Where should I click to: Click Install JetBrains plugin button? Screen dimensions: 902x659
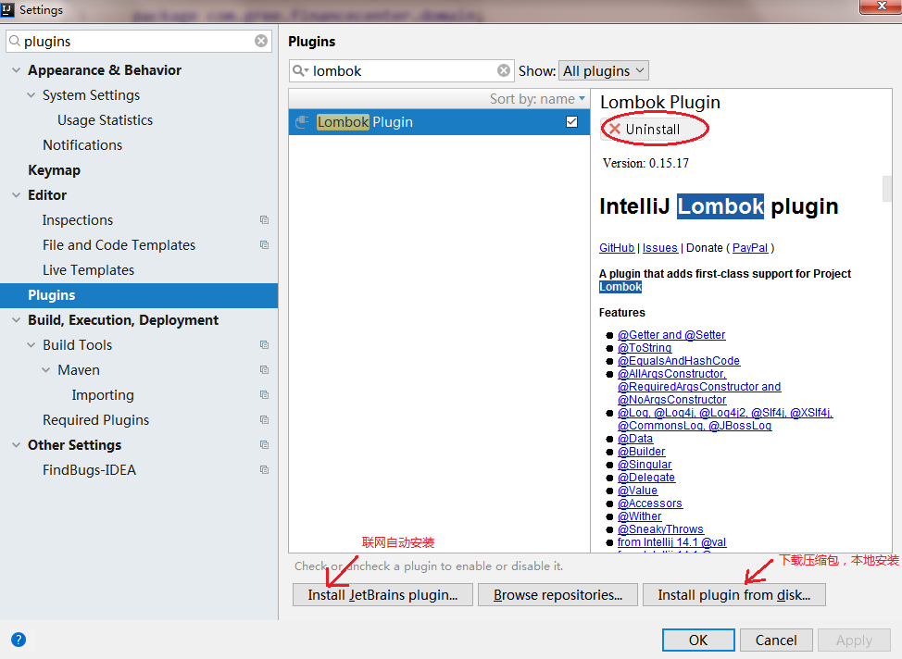pyautogui.click(x=382, y=594)
